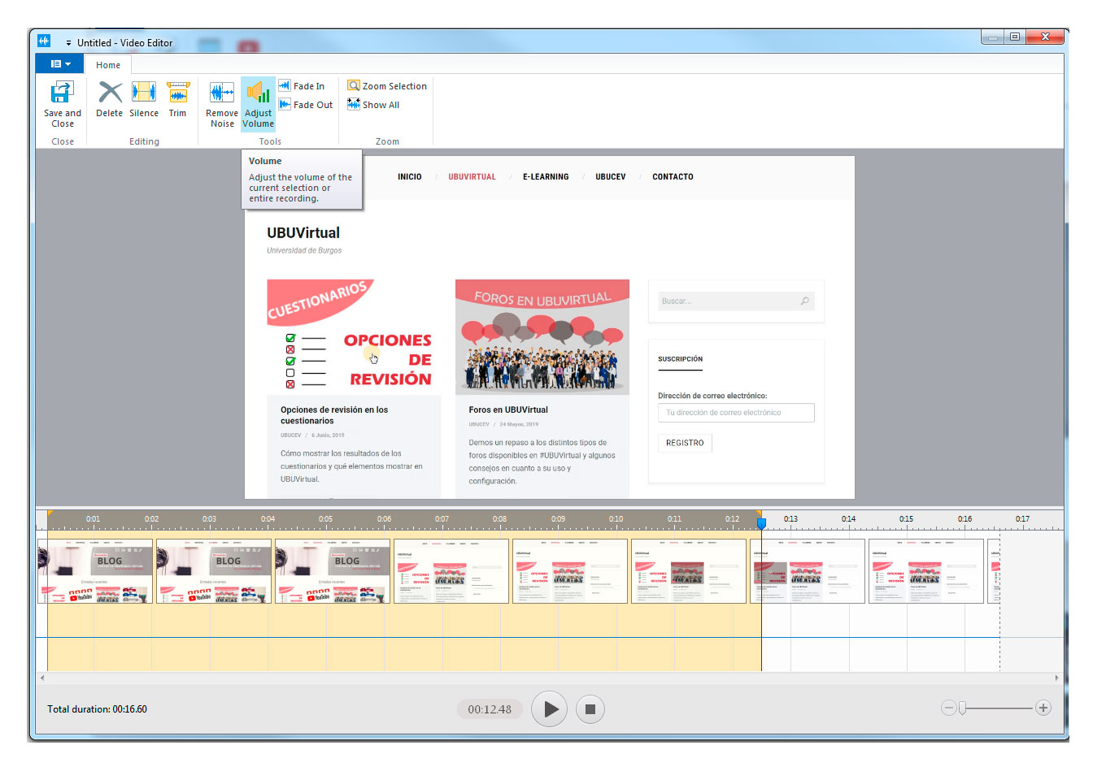
Task: Open the Adjust Volume tool
Action: click(x=258, y=104)
